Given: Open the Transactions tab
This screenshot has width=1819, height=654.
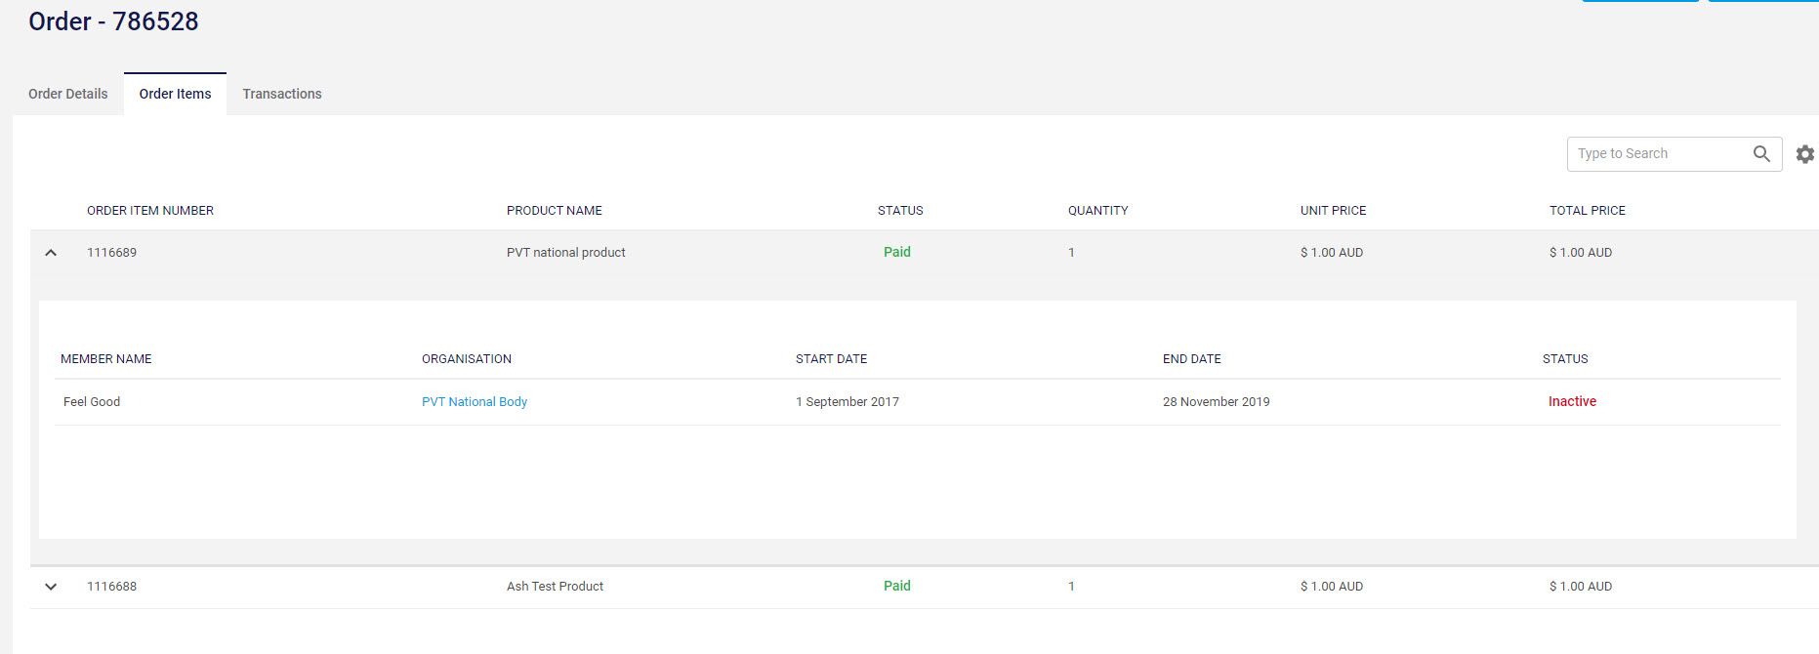Looking at the screenshot, I should click(x=281, y=94).
